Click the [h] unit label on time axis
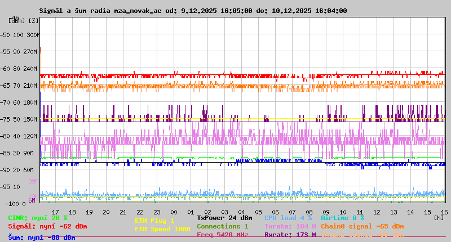This screenshot has width=451, height=242. pyautogui.click(x=439, y=217)
